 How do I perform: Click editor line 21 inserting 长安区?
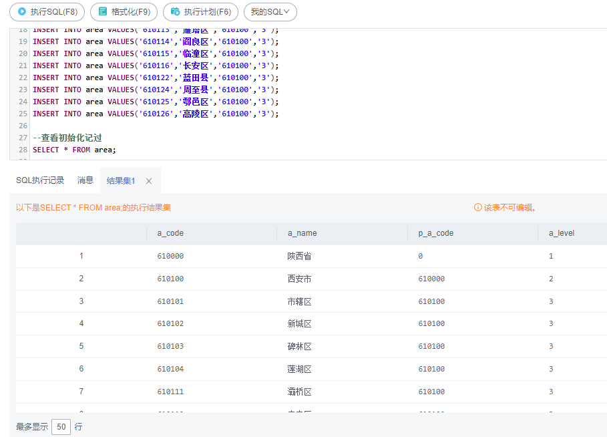[156, 65]
